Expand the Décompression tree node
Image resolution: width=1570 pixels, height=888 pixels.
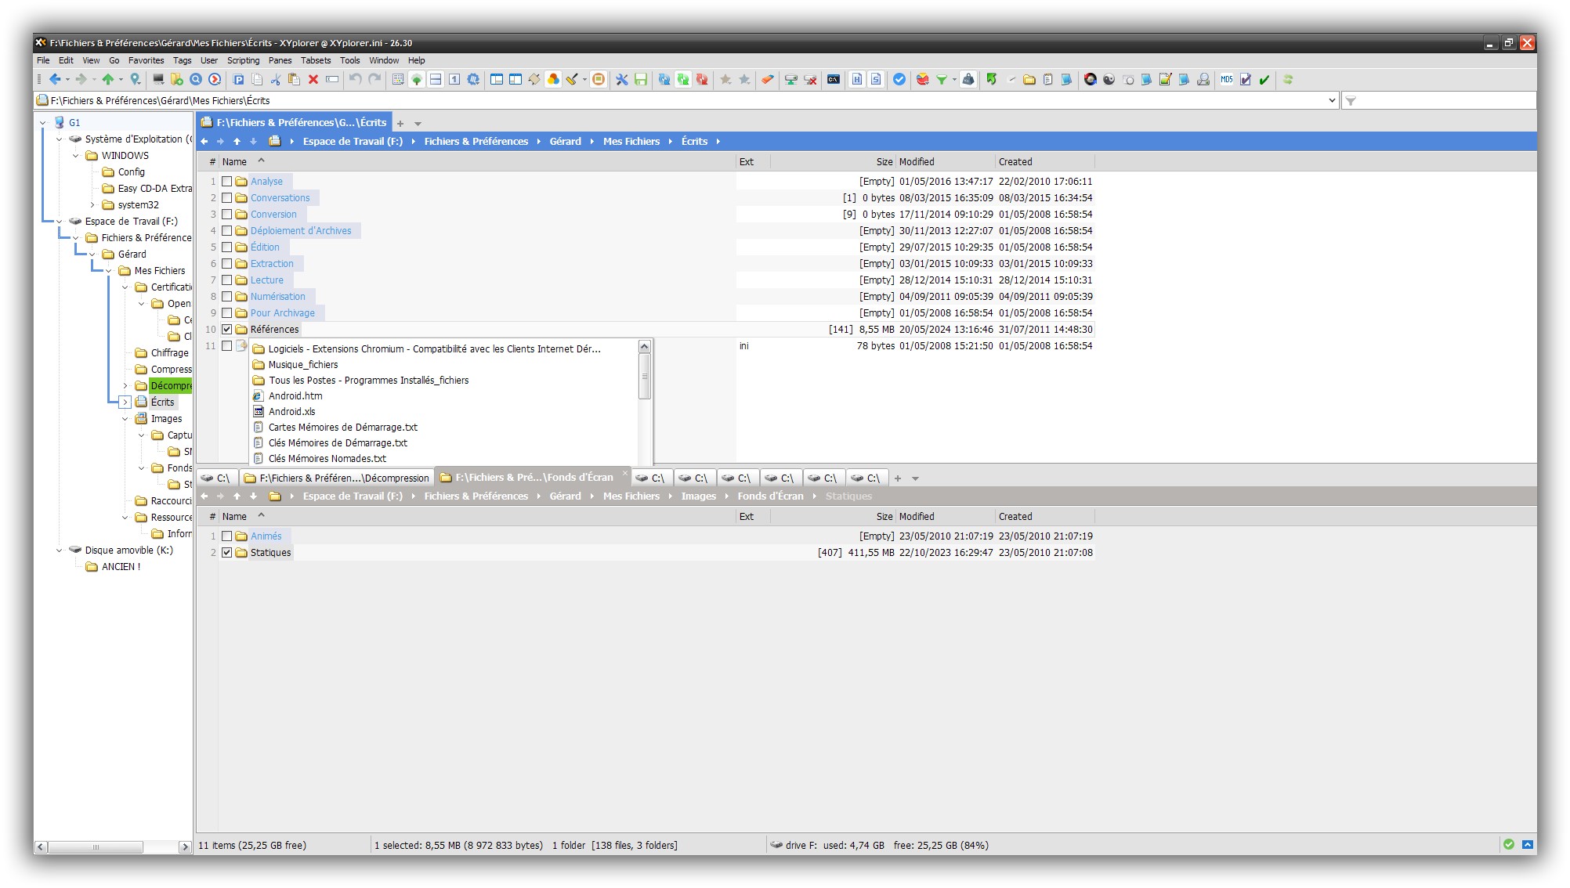(x=125, y=386)
